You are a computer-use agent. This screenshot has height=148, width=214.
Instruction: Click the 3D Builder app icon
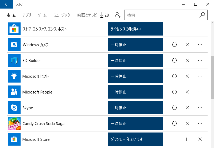click(x=14, y=60)
